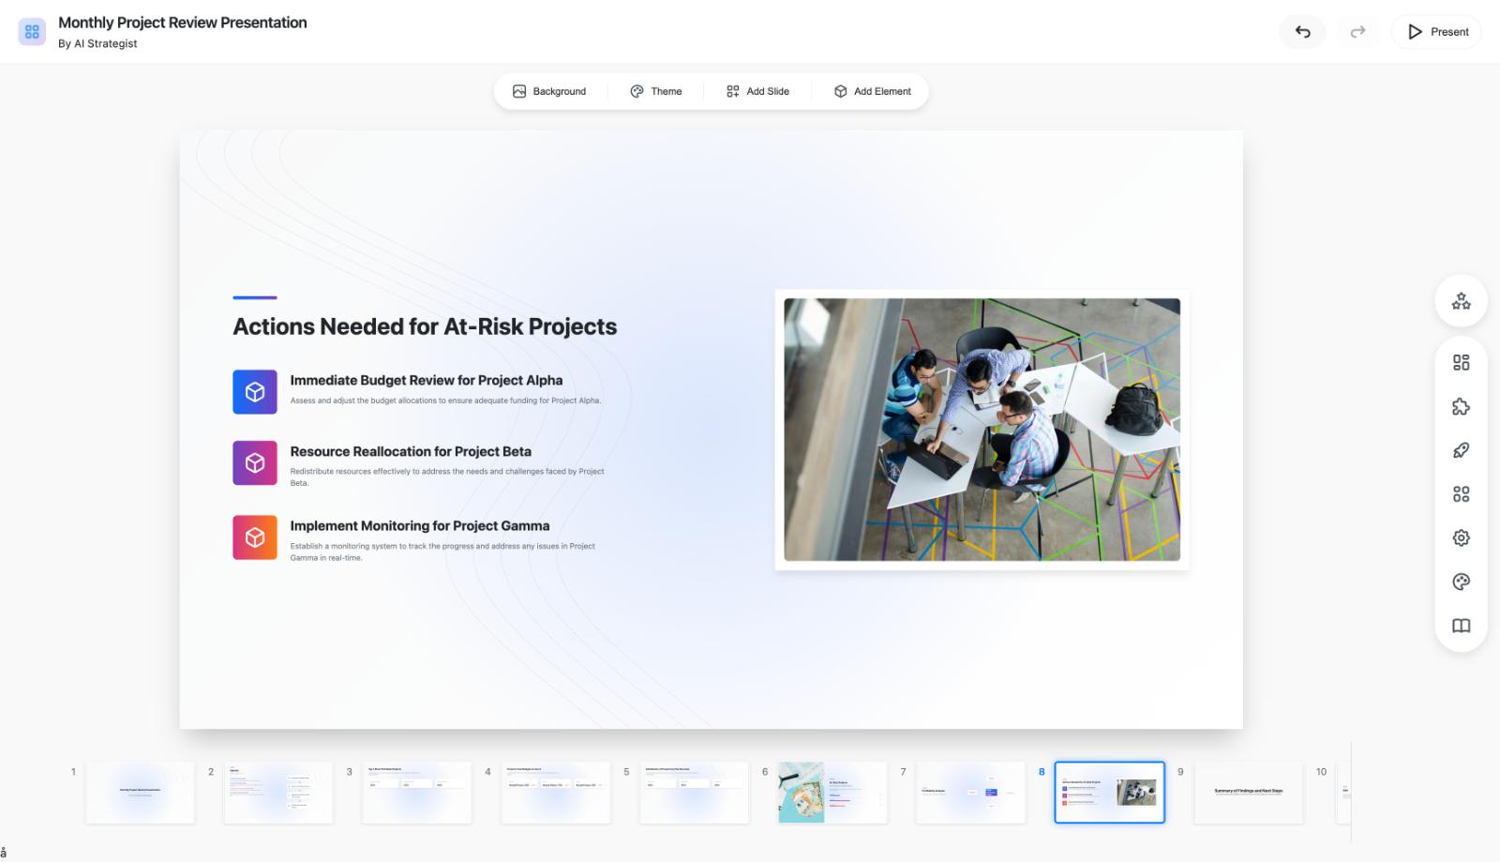Open the theme palette icon in sidebar
Viewport: 1500px width, 862px height.
[x=1460, y=582]
